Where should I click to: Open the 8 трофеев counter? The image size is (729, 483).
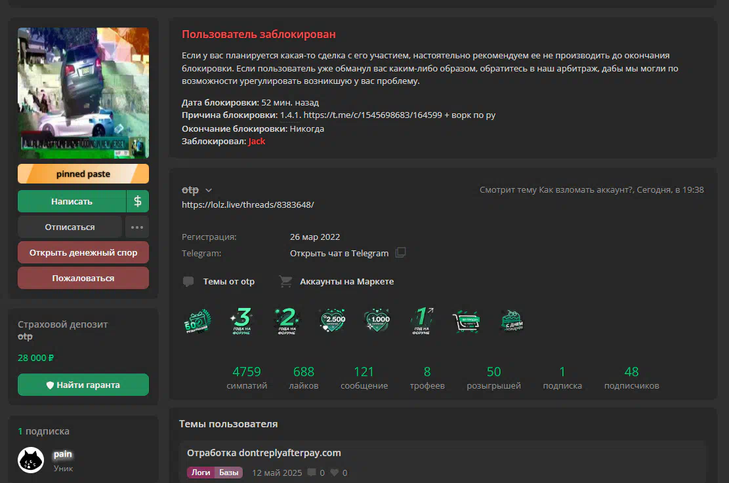click(427, 378)
